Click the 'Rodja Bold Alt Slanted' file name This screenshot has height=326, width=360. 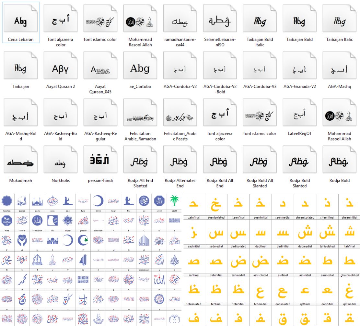pyautogui.click(x=260, y=183)
